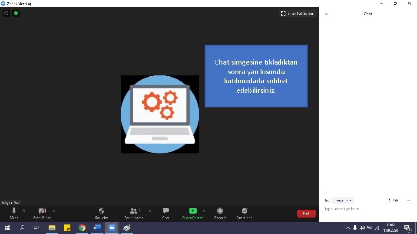Click the taskbar clock and date
The image size is (417, 234).
click(391, 228)
